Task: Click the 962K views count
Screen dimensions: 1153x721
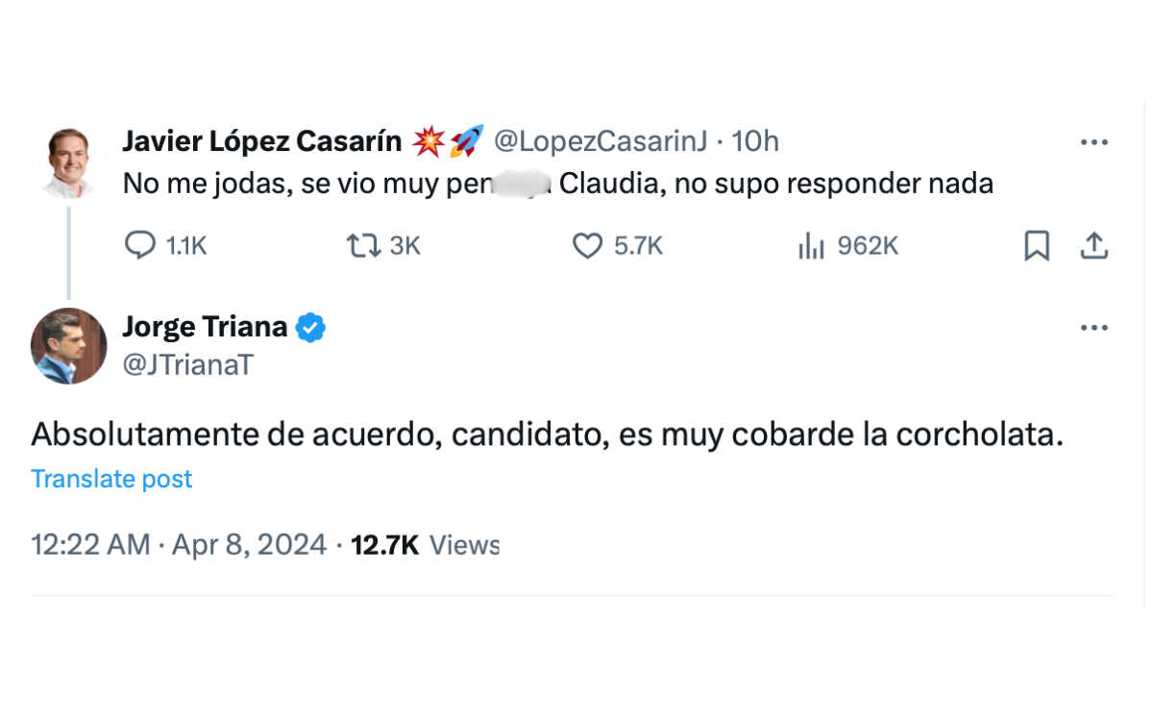Action: click(867, 246)
